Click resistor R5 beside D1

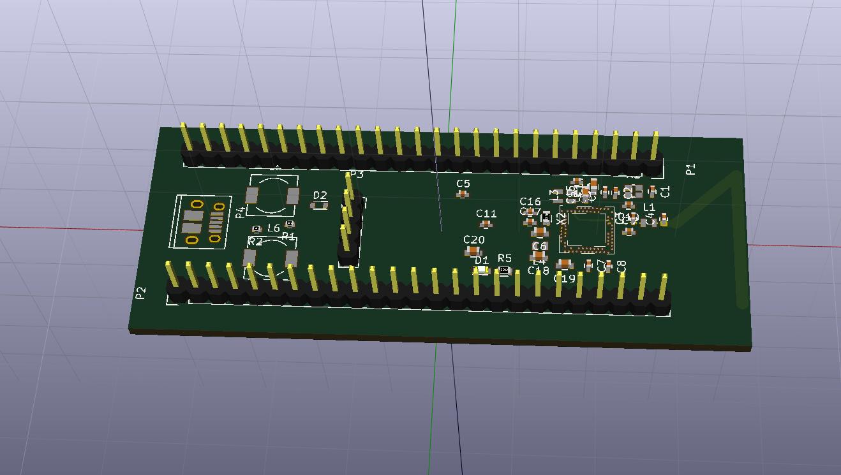click(504, 269)
